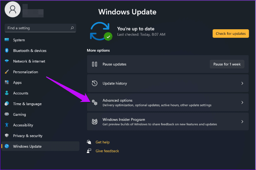Select Apps in the sidebar
Image resolution: width=256 pixels, height=170 pixels.
point(40,83)
